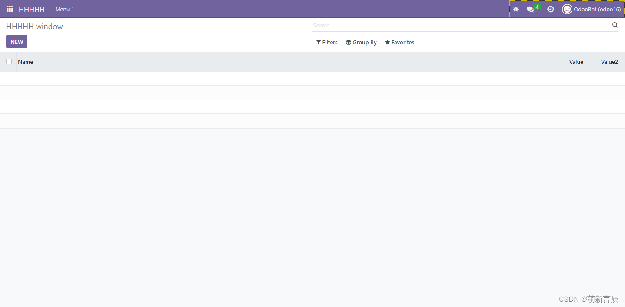Click the HHHHH window breadcrumb
This screenshot has height=307, width=625.
click(x=34, y=26)
